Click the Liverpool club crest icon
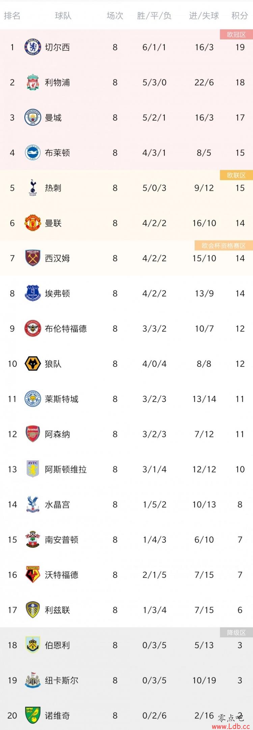Screen dimensions: 253x730 (x=33, y=82)
